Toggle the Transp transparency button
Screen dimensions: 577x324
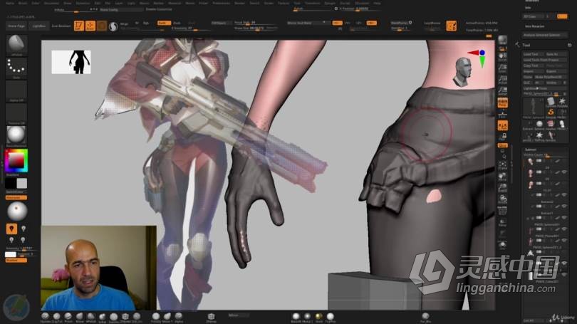click(x=502, y=222)
